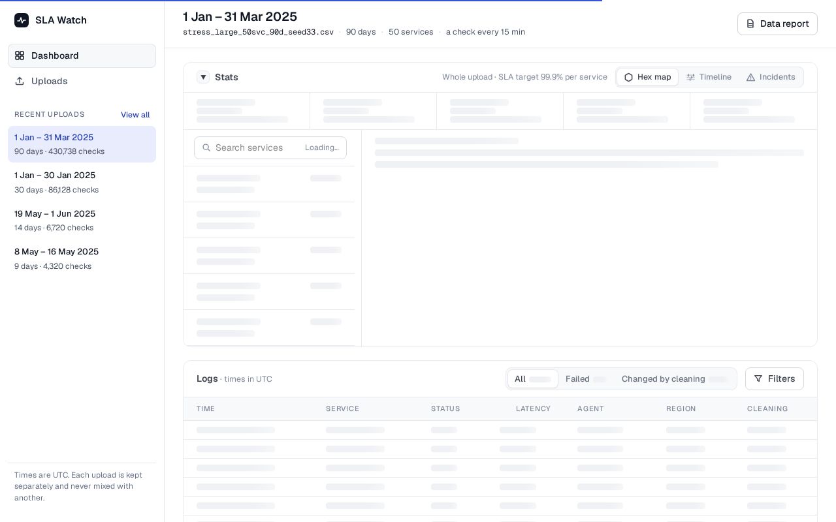The height and width of the screenshot is (522, 836).
Task: Switch to the Incidents view tab
Action: 771,77
